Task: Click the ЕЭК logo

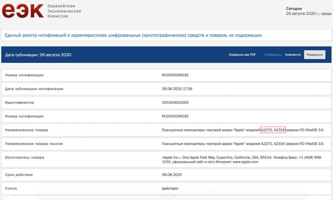Action: (23, 11)
